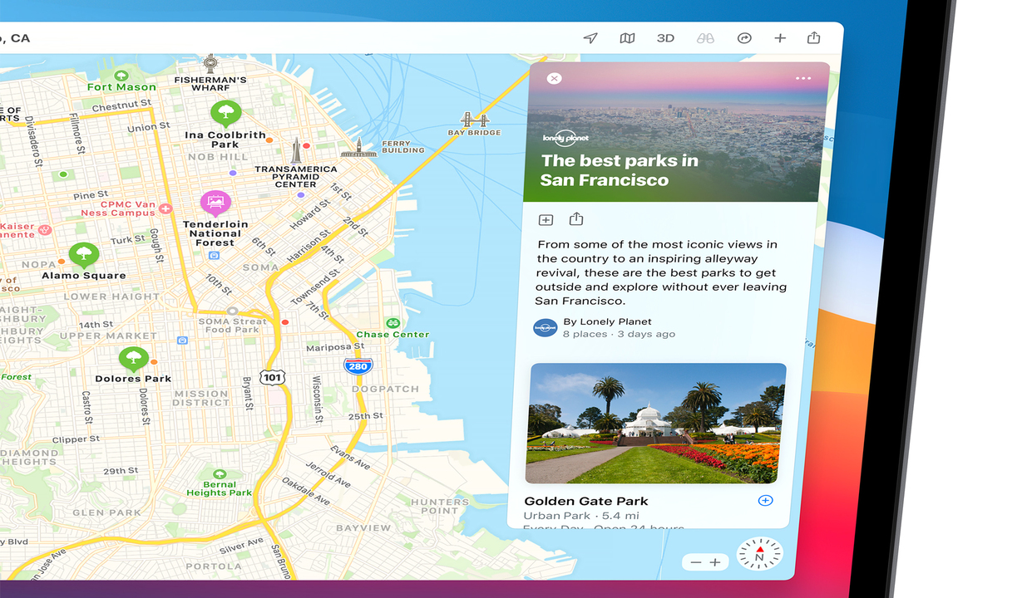
Task: Click Interstate 280 shield on map
Action: click(x=358, y=365)
